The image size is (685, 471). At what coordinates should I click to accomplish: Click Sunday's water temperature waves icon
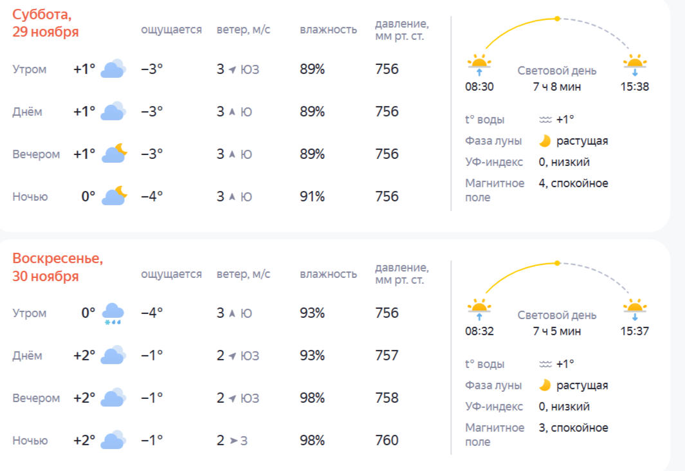click(x=545, y=364)
